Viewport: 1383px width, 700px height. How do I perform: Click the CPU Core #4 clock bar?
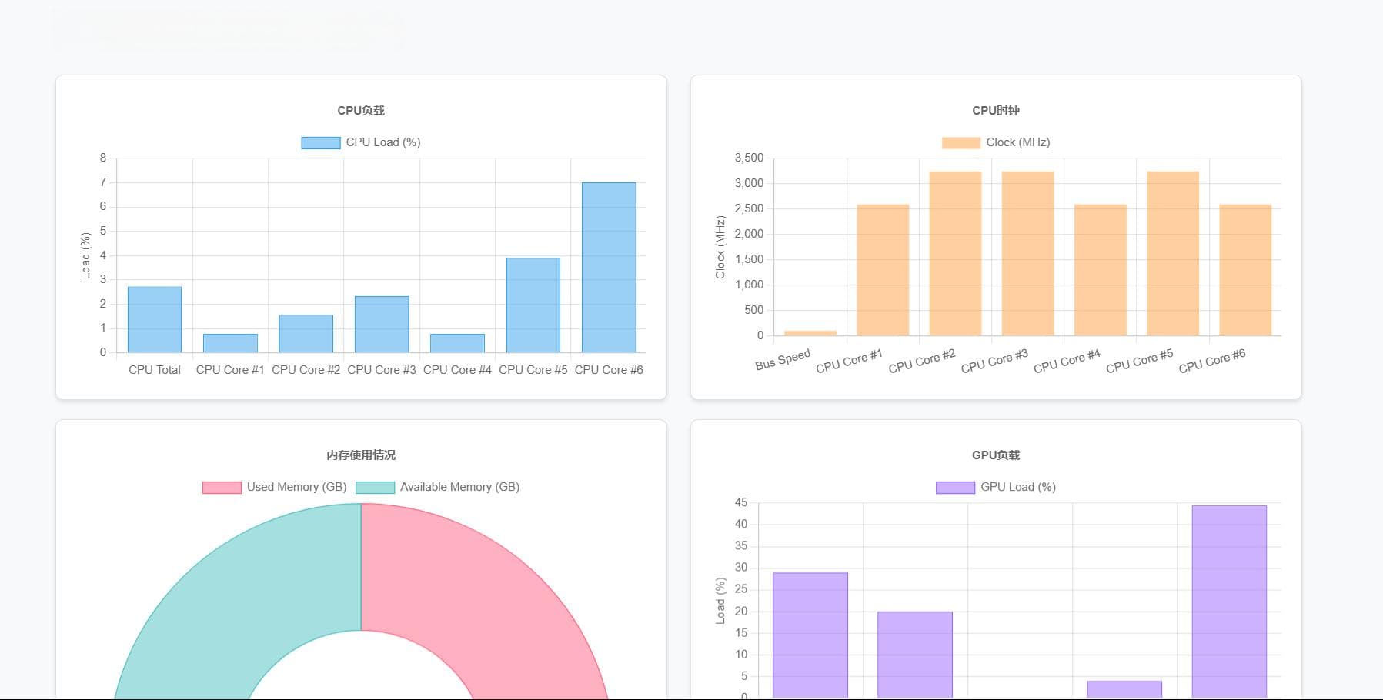point(1101,270)
